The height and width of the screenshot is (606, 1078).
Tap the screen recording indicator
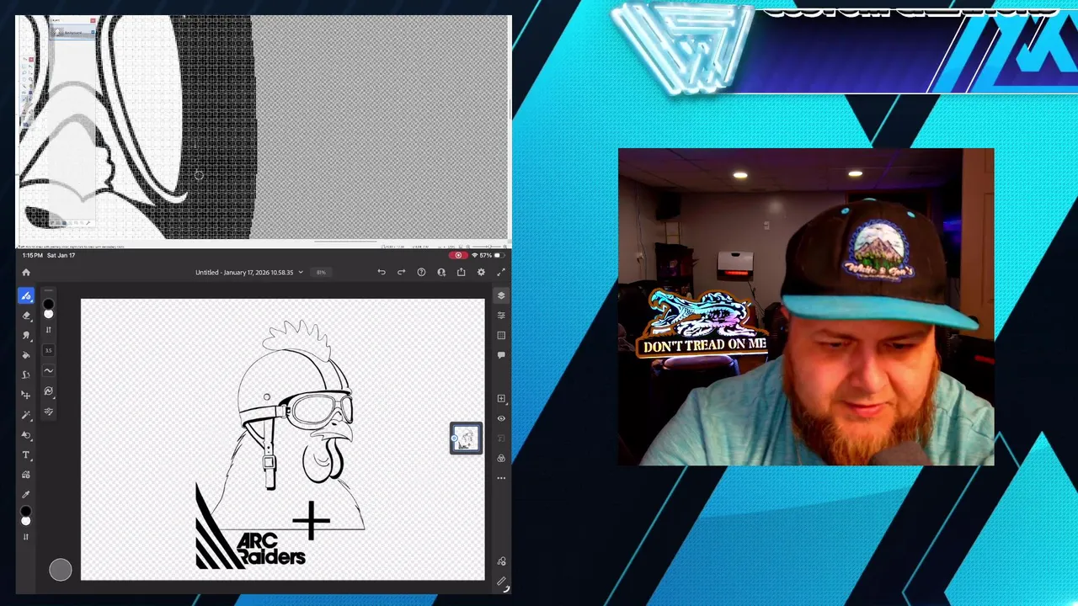tap(457, 255)
